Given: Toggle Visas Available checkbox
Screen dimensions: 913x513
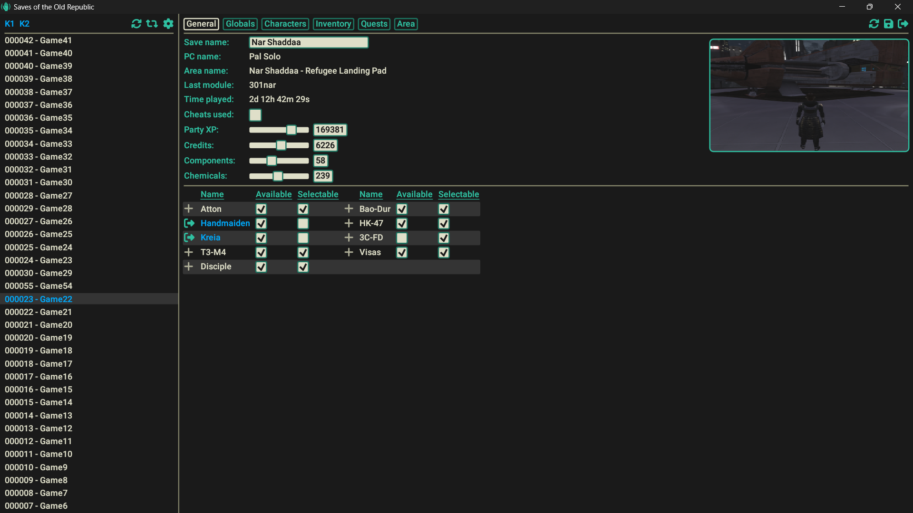Looking at the screenshot, I should tap(402, 252).
